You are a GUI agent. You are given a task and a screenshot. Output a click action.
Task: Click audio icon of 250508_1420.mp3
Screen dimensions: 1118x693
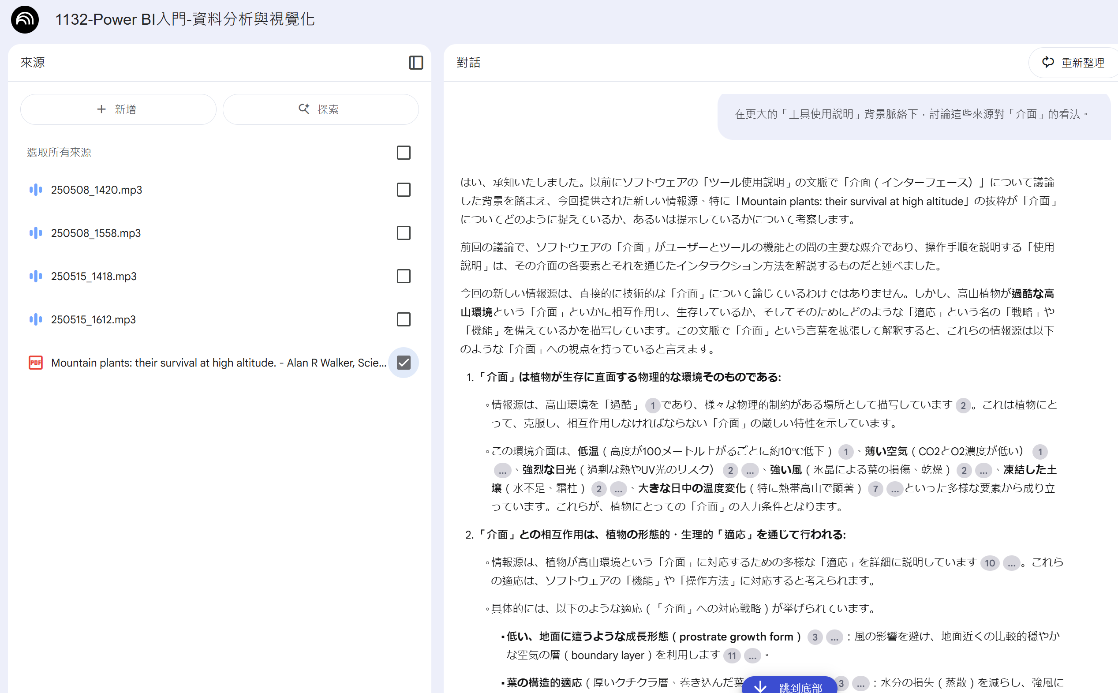point(36,190)
